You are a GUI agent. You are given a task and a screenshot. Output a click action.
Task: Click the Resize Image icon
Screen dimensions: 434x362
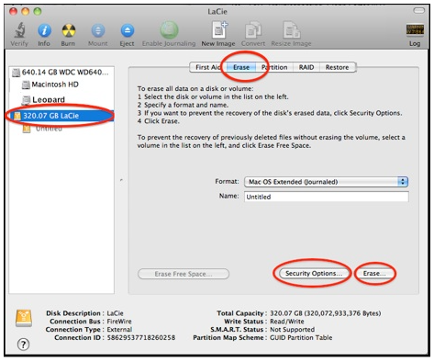pos(291,30)
